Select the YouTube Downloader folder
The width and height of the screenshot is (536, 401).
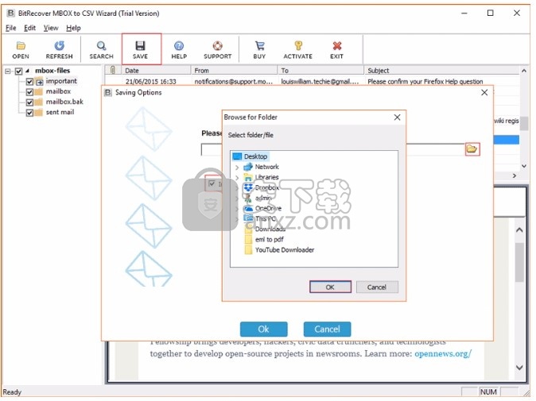(284, 249)
